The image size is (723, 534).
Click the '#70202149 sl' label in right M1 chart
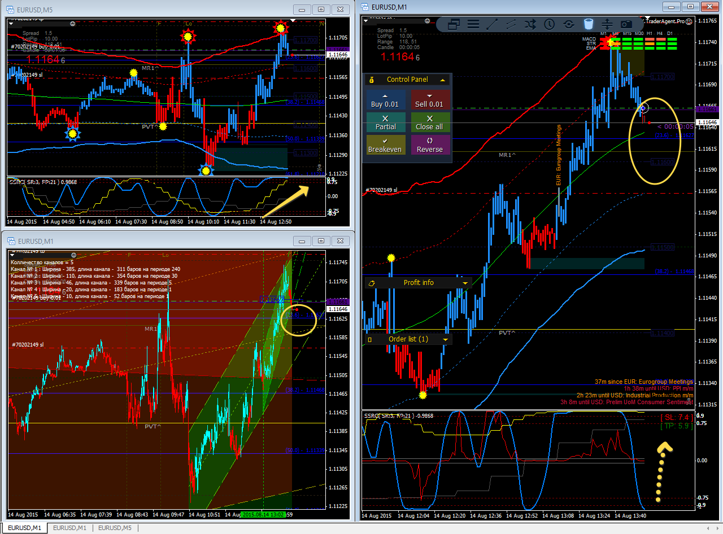(381, 190)
